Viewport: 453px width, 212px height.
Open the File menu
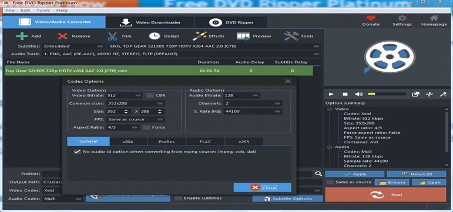coord(10,10)
